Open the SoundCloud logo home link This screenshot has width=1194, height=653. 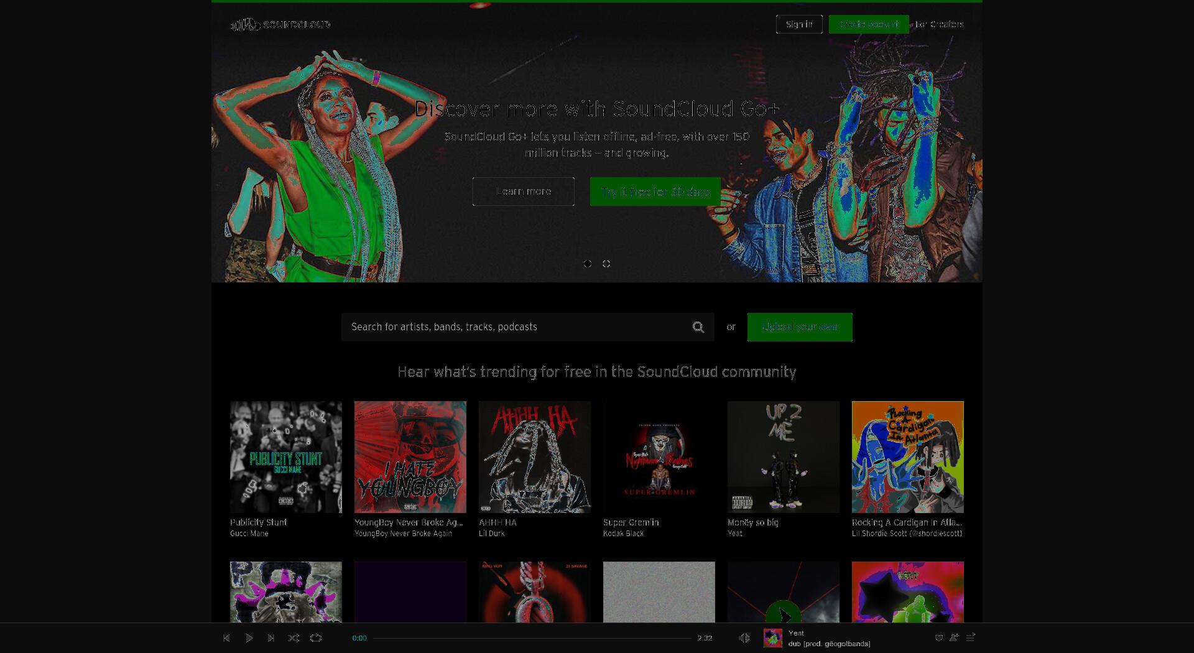coord(280,24)
